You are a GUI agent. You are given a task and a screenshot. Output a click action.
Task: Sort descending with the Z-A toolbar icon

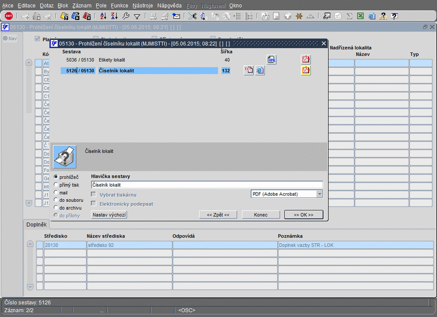(x=114, y=16)
